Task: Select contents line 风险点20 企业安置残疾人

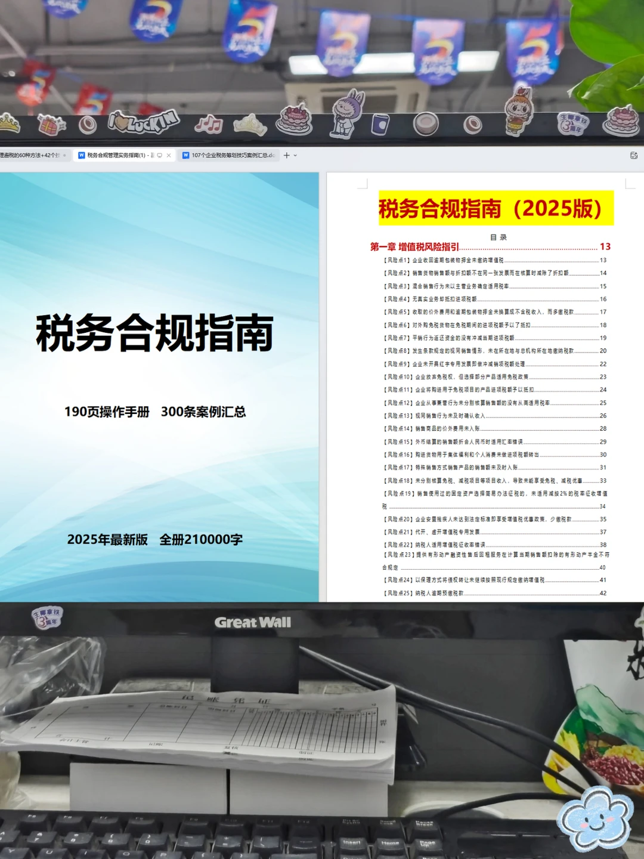Action: pos(494,519)
